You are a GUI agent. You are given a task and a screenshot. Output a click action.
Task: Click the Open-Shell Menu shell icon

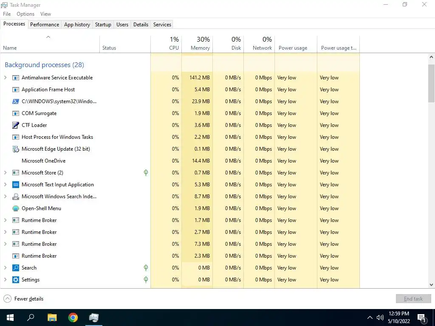click(x=16, y=208)
